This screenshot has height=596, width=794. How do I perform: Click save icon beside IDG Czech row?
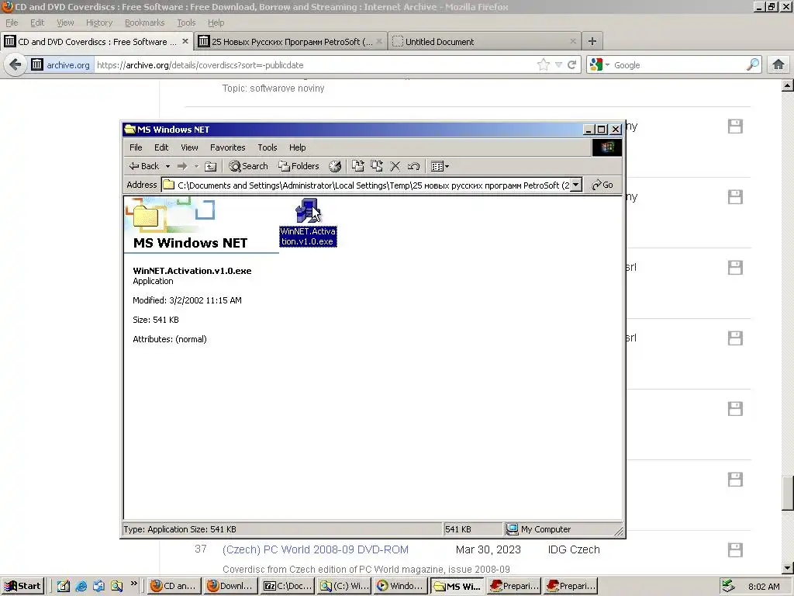point(735,550)
